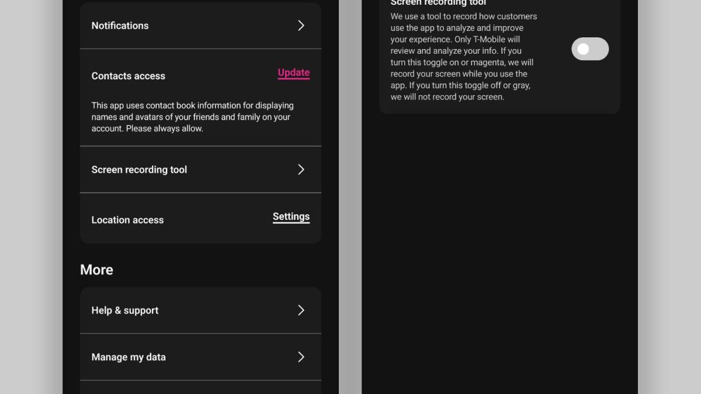The image size is (701, 394).
Task: Select the Manage my data label
Action: (129, 357)
